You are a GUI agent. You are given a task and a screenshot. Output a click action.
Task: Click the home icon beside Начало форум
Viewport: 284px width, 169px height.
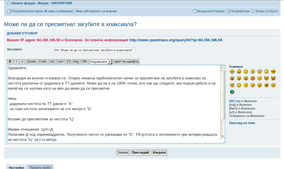coord(9,3)
